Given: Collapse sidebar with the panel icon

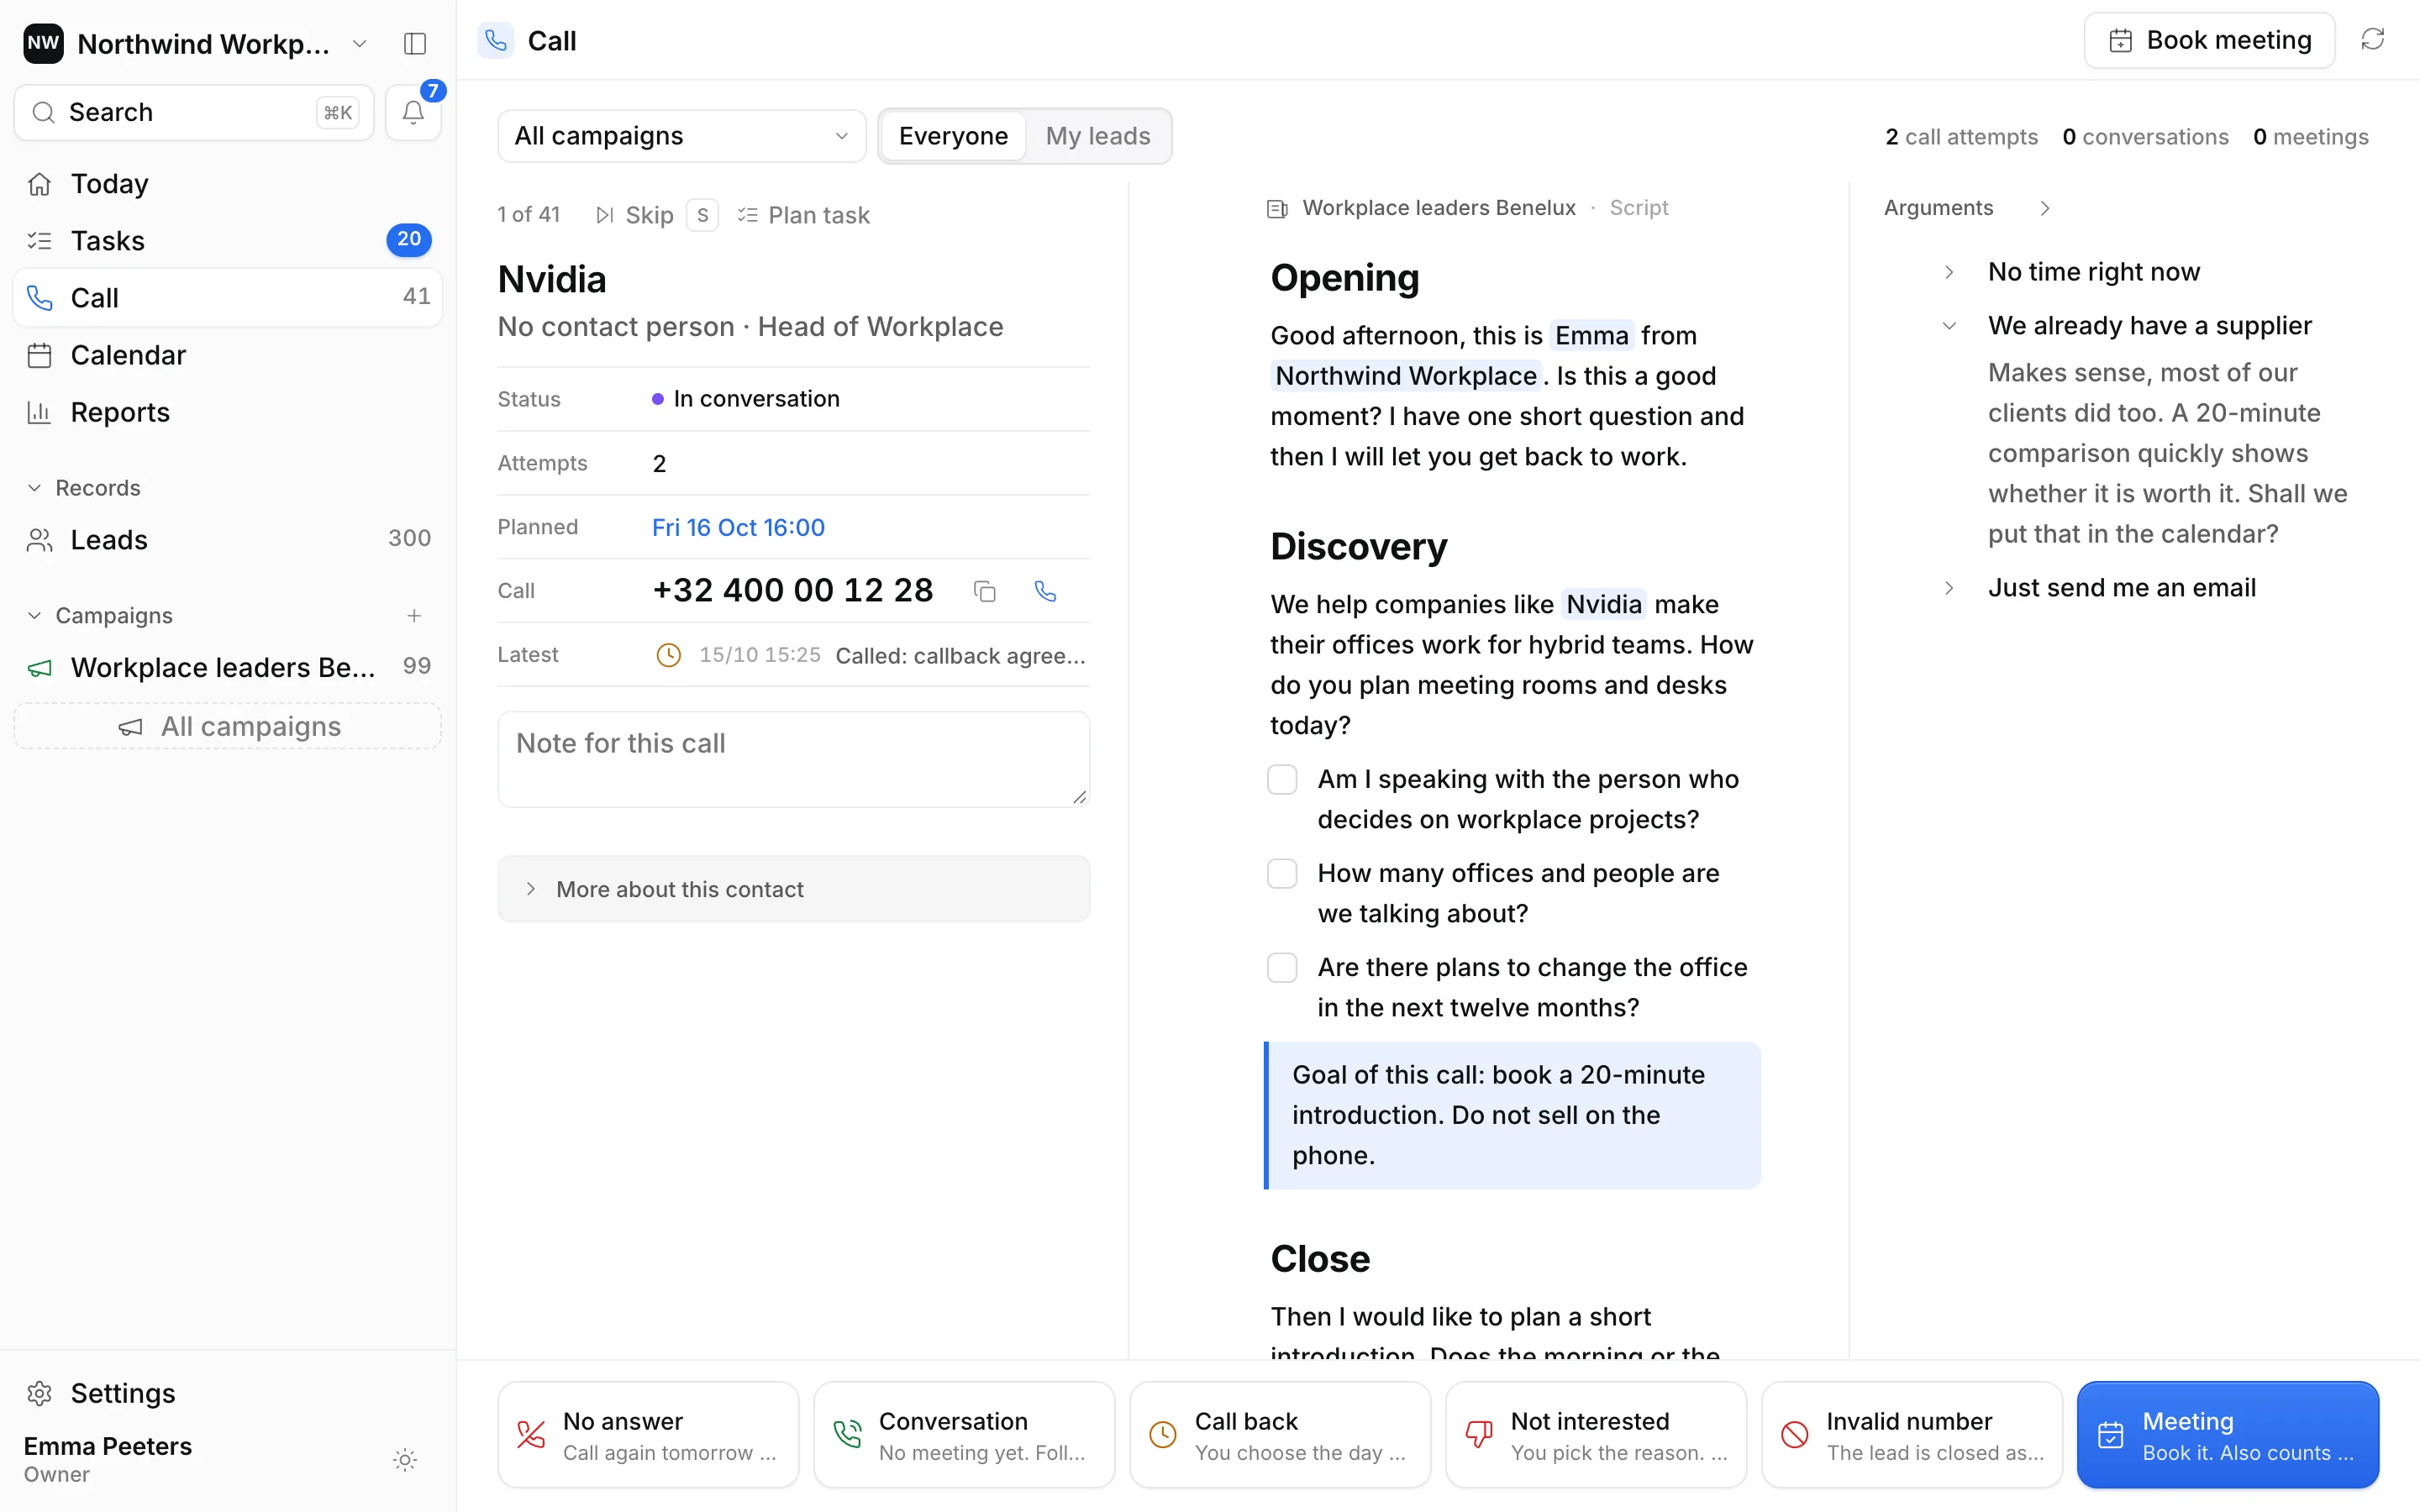Looking at the screenshot, I should [x=415, y=43].
